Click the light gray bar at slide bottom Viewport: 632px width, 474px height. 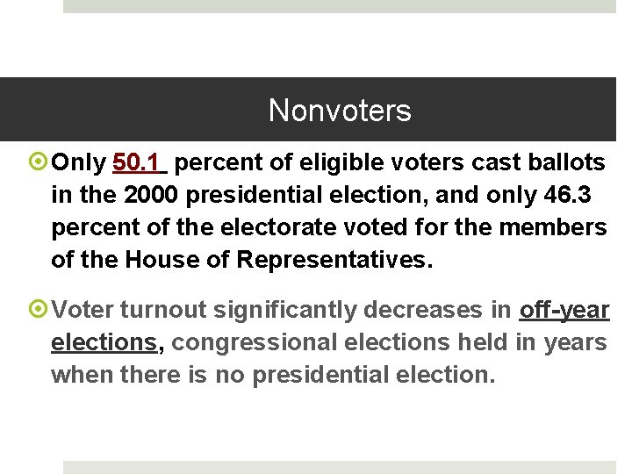[339, 467]
